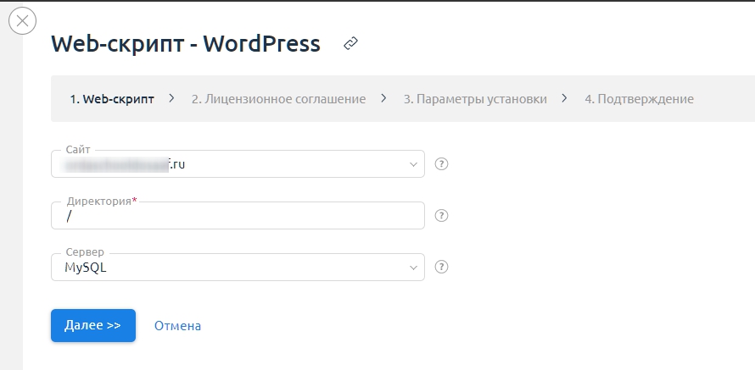Click the Далее >> button
Viewport: 755px width, 370px height.
(x=93, y=325)
